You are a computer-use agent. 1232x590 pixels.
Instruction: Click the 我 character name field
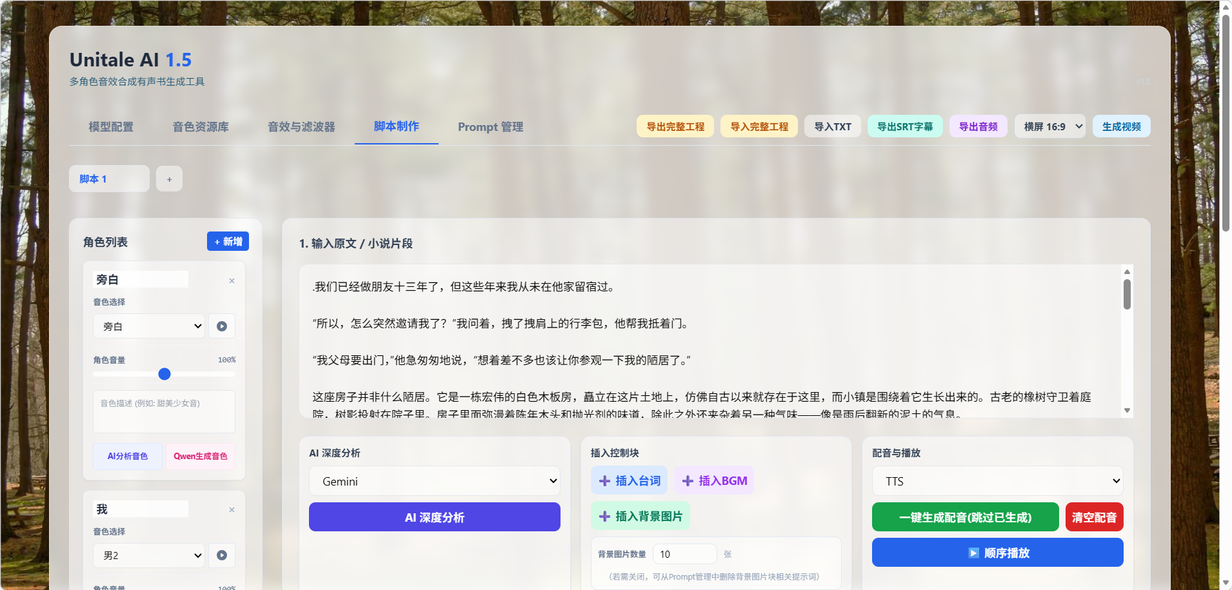pos(141,509)
